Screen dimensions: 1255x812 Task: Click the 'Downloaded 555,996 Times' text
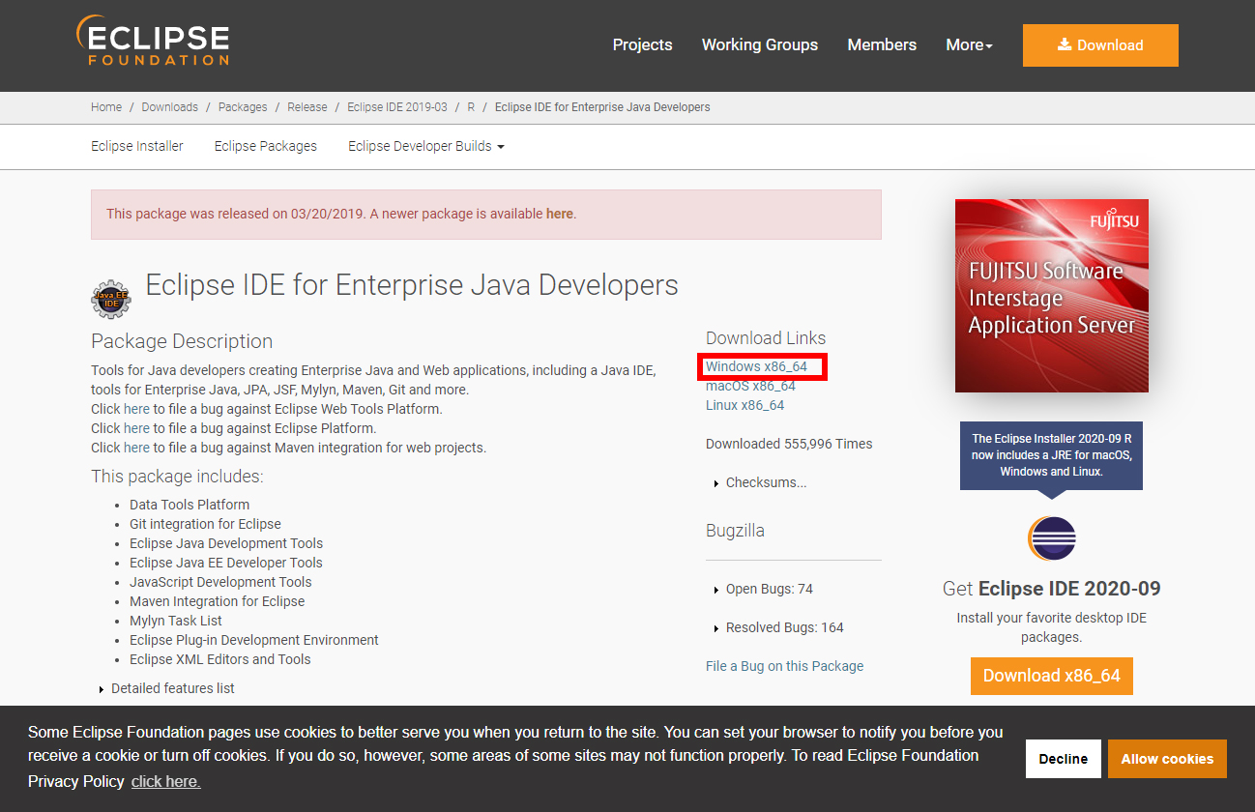pos(789,444)
